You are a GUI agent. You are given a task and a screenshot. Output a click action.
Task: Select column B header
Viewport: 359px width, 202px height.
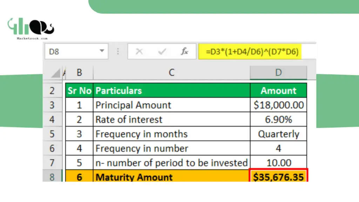pos(79,73)
